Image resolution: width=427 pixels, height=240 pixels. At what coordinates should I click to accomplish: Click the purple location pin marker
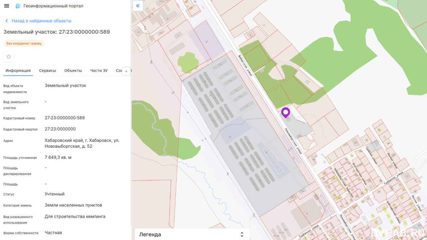pos(285,113)
